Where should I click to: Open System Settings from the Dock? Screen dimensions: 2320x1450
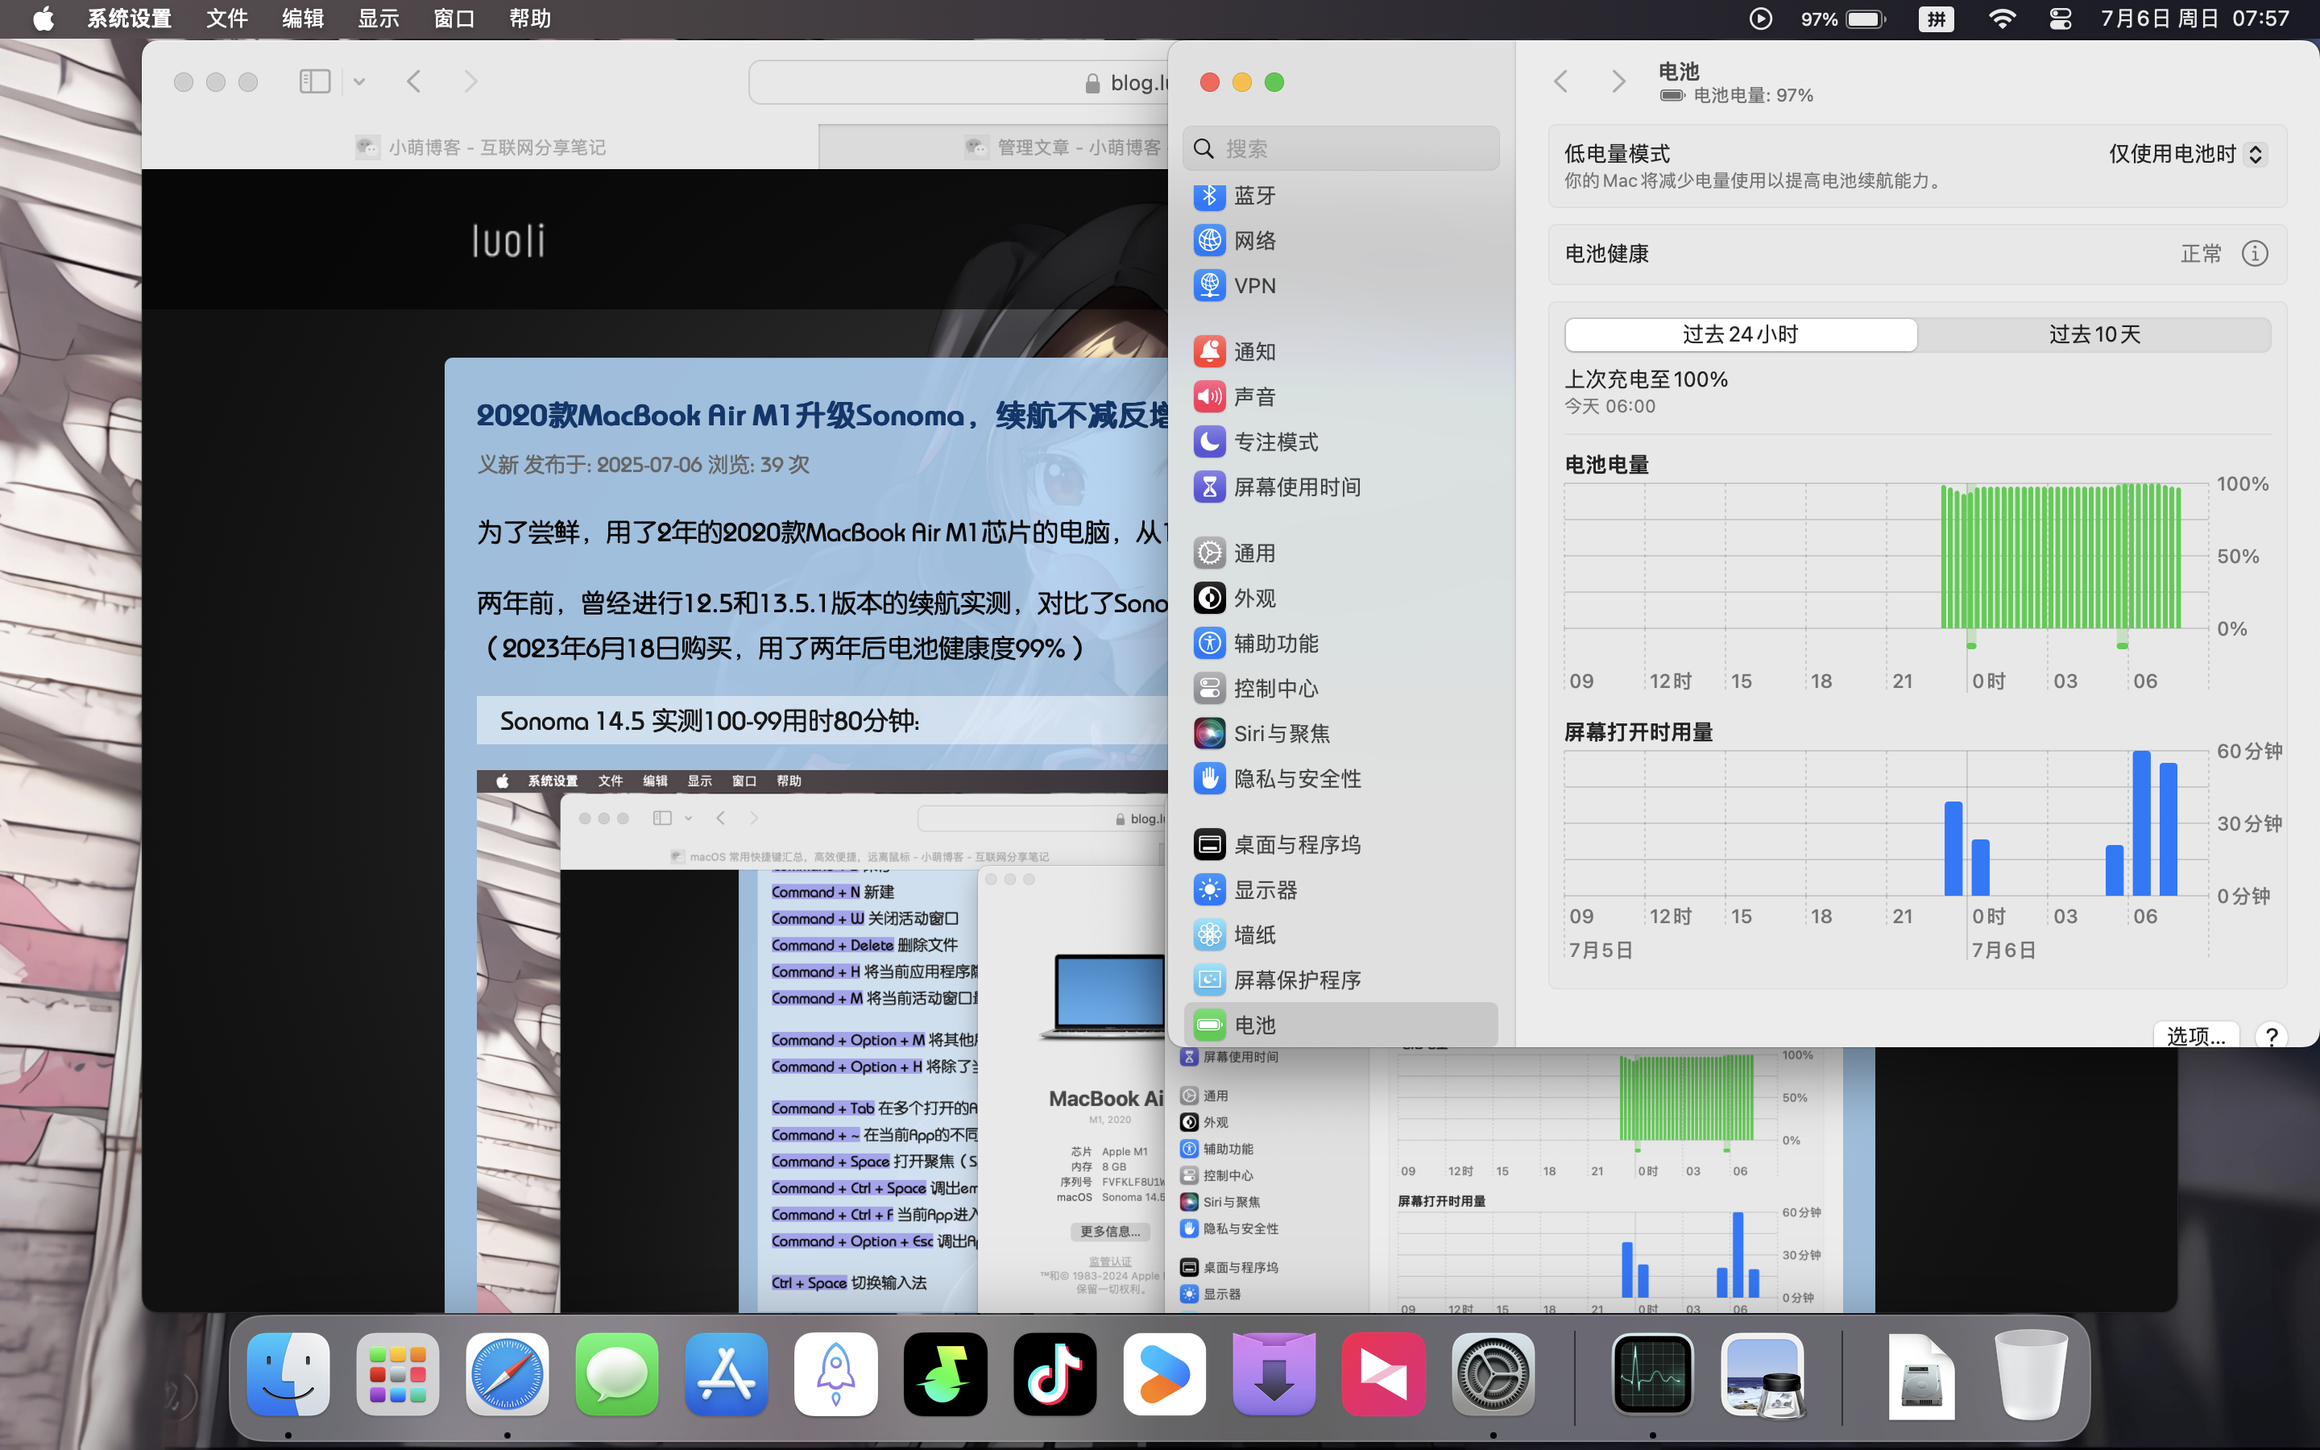1493,1374
